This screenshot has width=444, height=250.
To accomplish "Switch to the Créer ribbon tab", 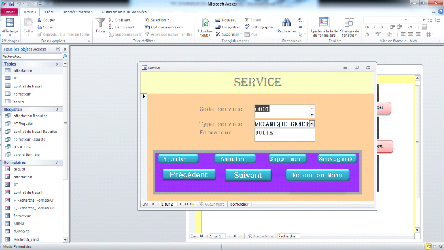I will point(49,11).
